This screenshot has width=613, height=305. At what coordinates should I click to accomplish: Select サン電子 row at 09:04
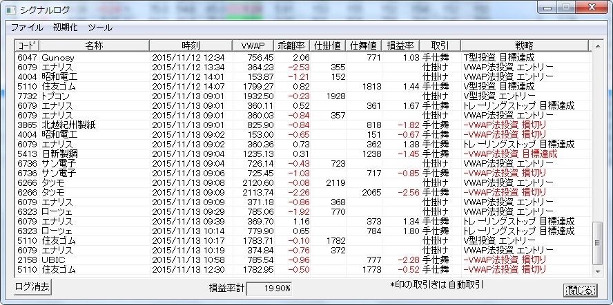click(x=302, y=163)
